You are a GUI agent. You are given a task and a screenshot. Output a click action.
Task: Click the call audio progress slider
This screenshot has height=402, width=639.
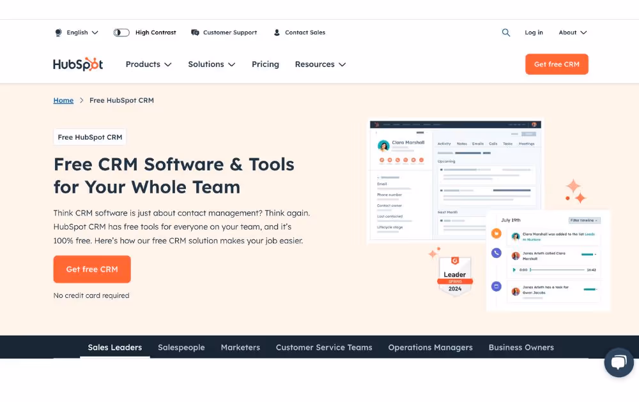(x=557, y=270)
